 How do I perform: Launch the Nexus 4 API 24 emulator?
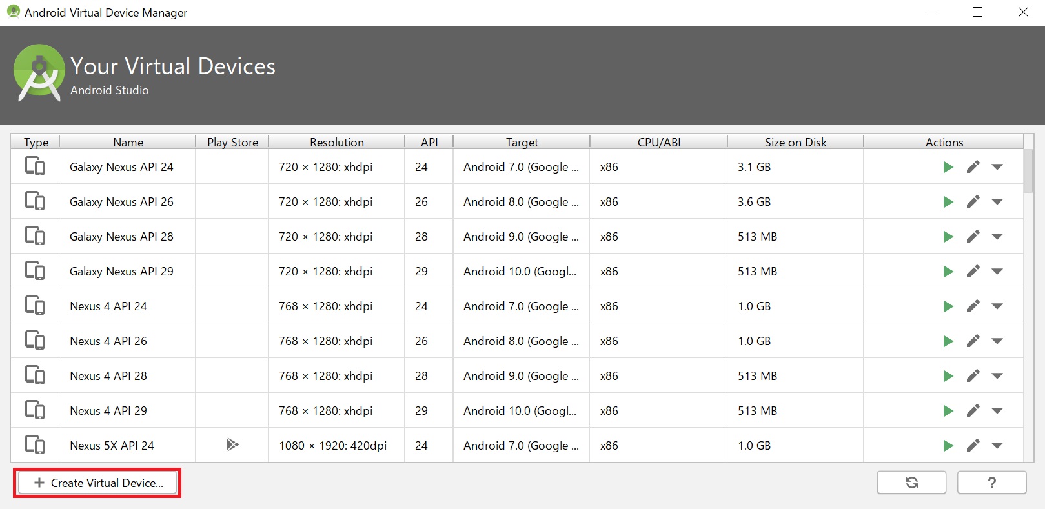click(948, 306)
